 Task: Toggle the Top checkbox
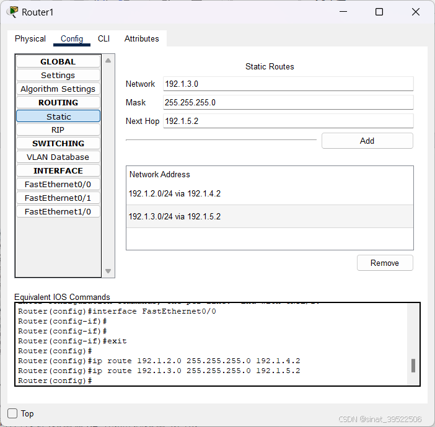13,413
